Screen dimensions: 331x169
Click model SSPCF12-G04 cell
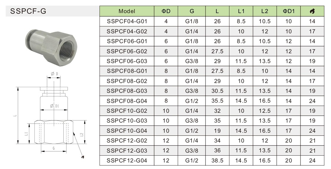(x=127, y=161)
